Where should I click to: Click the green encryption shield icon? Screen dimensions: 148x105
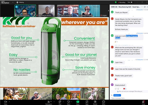tap(116, 2)
